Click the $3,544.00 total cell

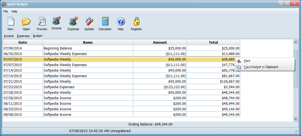[x=213, y=87]
